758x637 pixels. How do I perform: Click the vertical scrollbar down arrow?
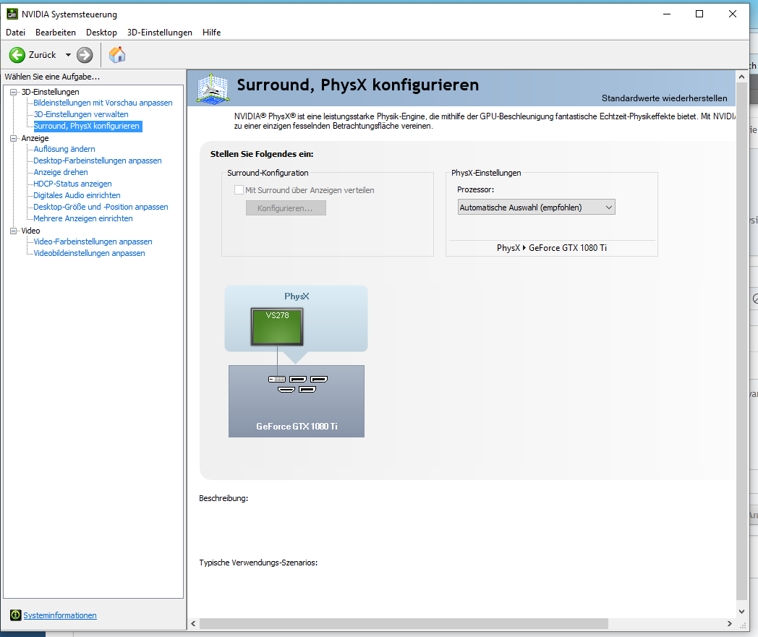click(741, 612)
